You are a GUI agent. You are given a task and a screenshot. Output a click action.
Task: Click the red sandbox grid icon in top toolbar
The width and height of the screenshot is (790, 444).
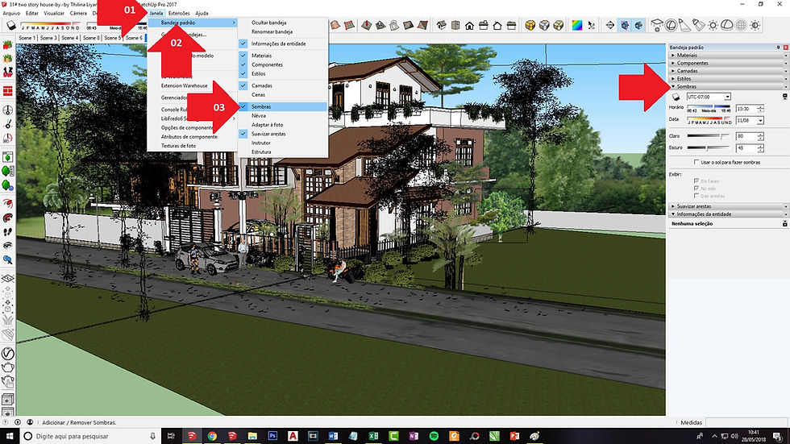[x=348, y=25]
